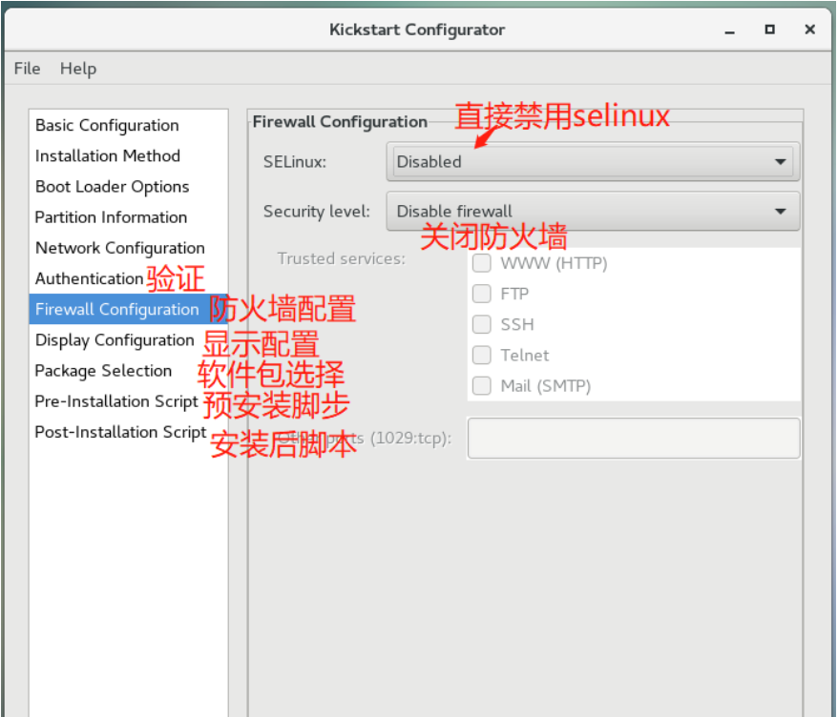Open Post-Installation Script section
838x717 pixels.
click(128, 432)
